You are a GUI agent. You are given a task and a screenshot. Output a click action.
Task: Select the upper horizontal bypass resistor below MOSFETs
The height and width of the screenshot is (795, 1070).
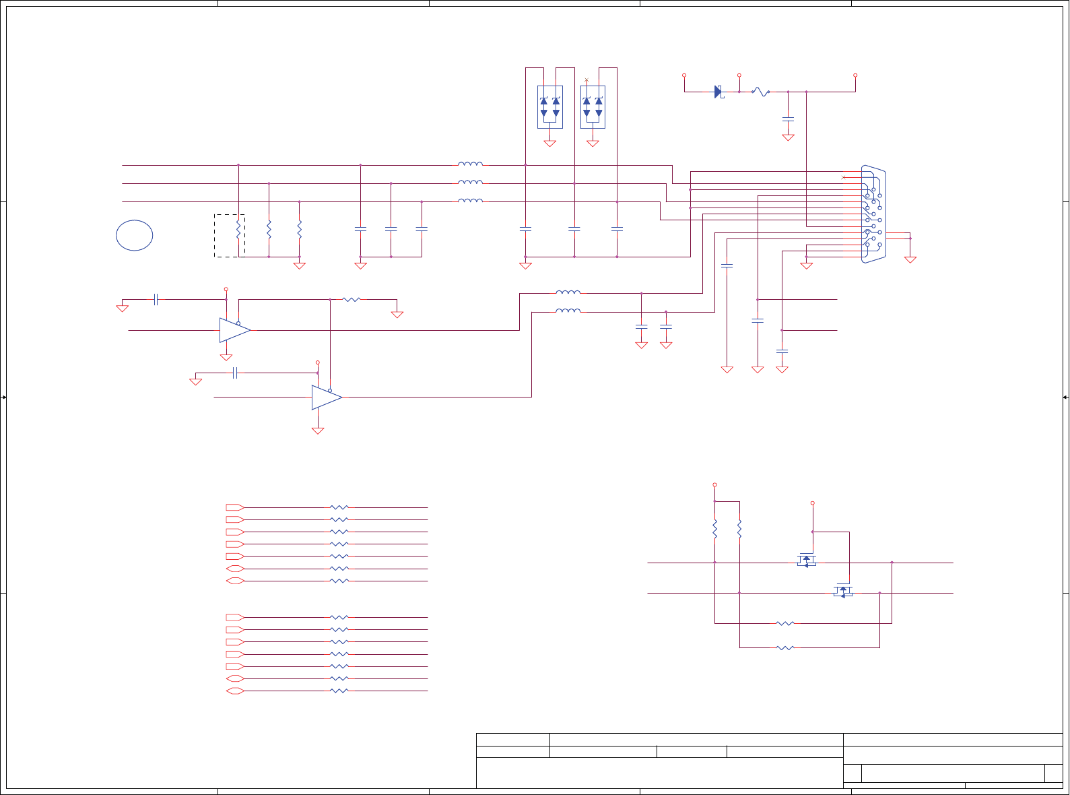coord(785,623)
